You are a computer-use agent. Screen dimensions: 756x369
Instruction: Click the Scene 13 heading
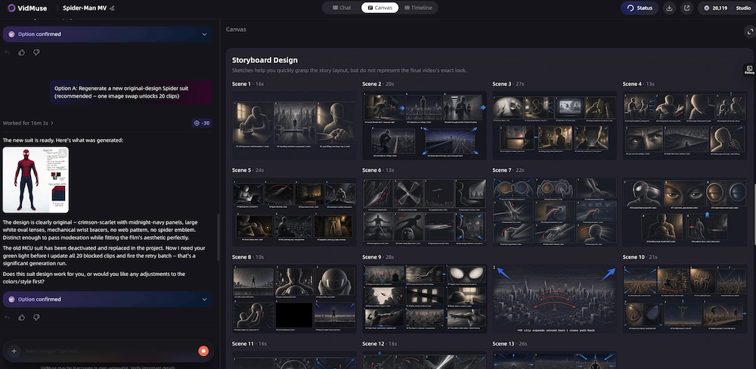[503, 344]
